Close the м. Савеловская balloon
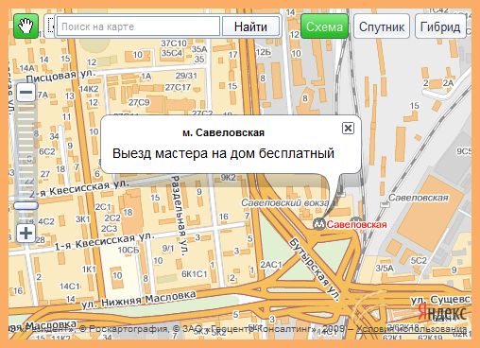 [348, 128]
